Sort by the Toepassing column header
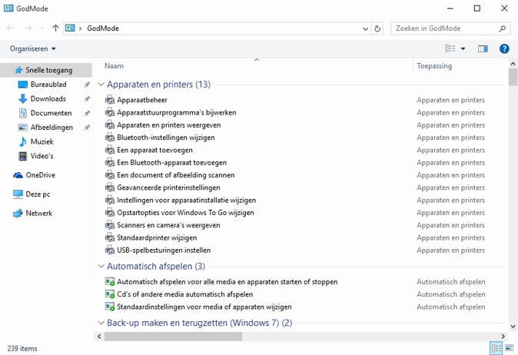518x355 pixels. coord(434,66)
